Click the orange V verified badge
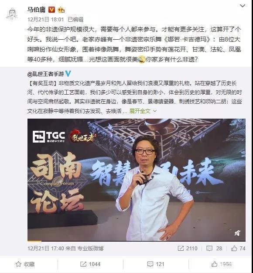Viewport: 253px width, 273px height. pyautogui.click(x=51, y=10)
